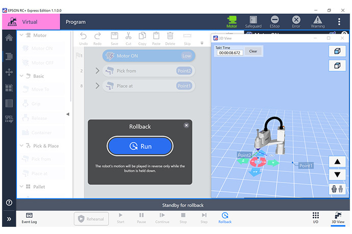
Task: Click Cut in the program toolbar
Action: pos(129,39)
